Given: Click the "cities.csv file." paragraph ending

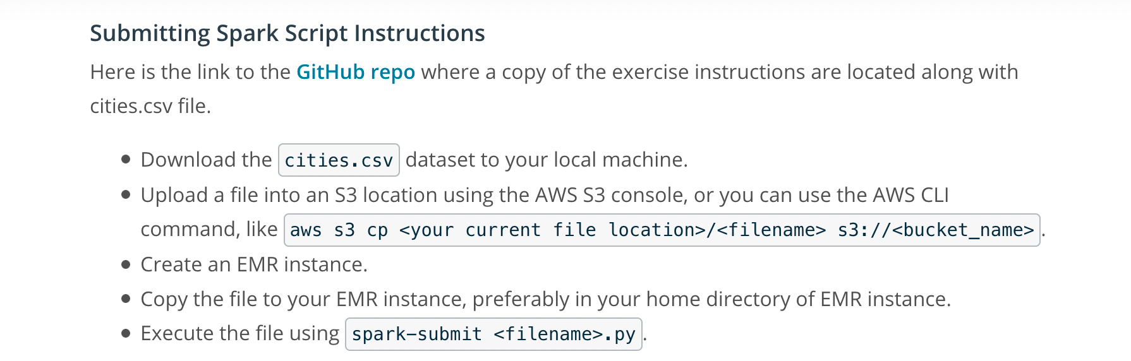Looking at the screenshot, I should 150,106.
